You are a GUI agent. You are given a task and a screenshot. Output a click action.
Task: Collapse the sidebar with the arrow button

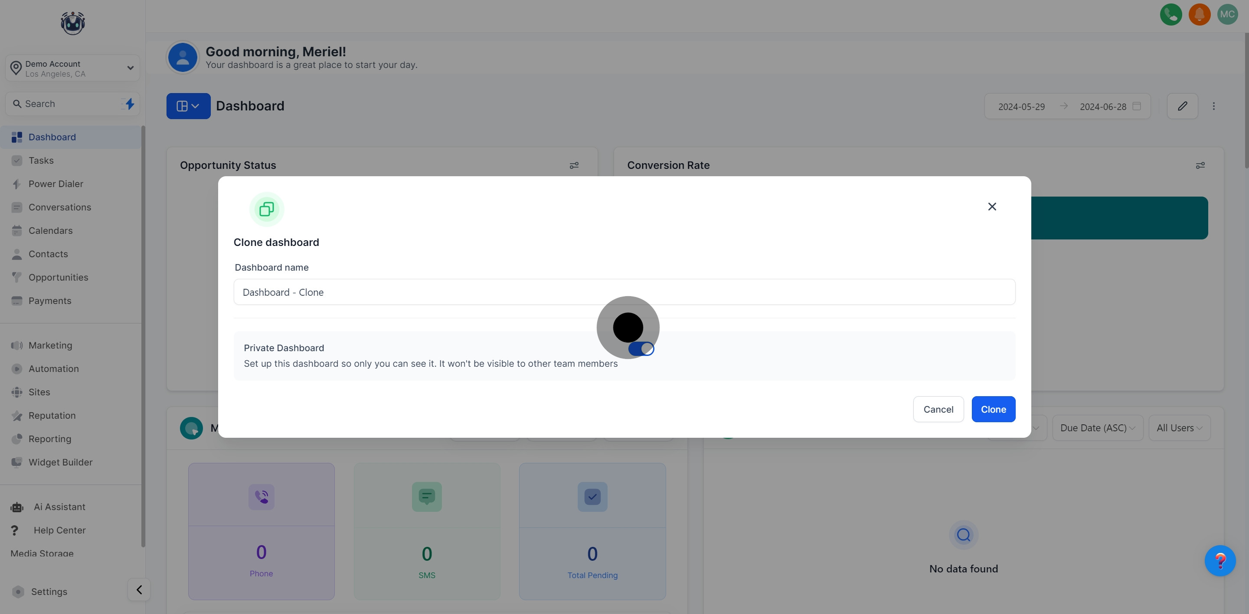pyautogui.click(x=139, y=590)
